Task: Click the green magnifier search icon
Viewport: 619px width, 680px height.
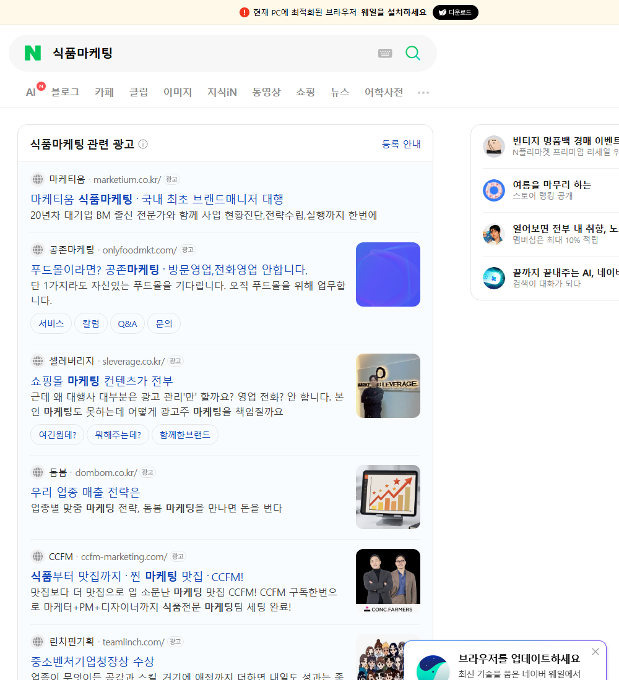Action: tap(413, 53)
